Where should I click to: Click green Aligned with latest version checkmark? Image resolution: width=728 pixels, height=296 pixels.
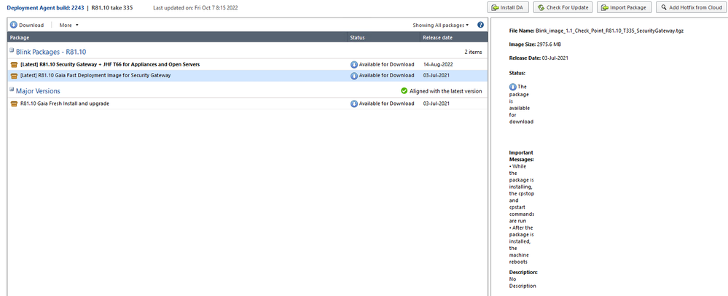tap(404, 91)
